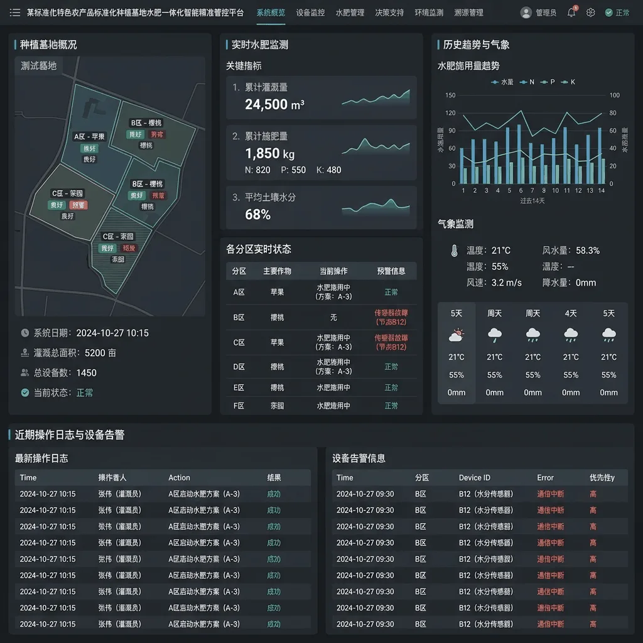Viewport: 643px width, 643px height.
Task: Select the sunny-cloud weather icon forecast
Action: (x=456, y=335)
